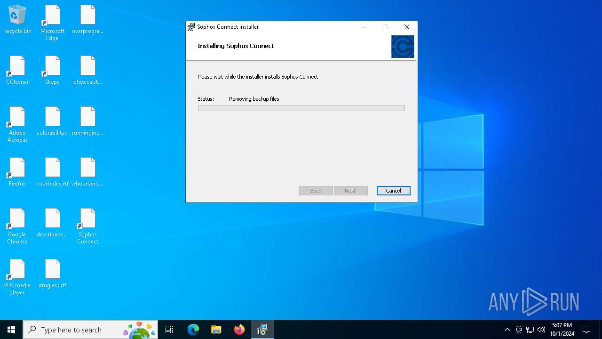602x339 pixels.
Task: Click the installer taskbar button
Action: tap(262, 330)
